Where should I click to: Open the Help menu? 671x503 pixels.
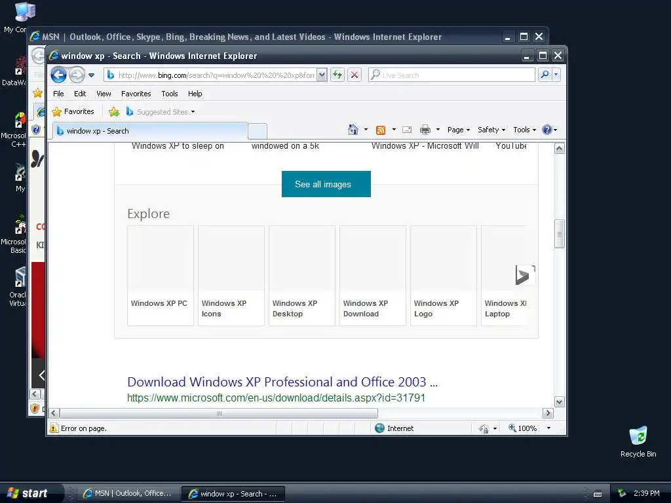point(195,94)
